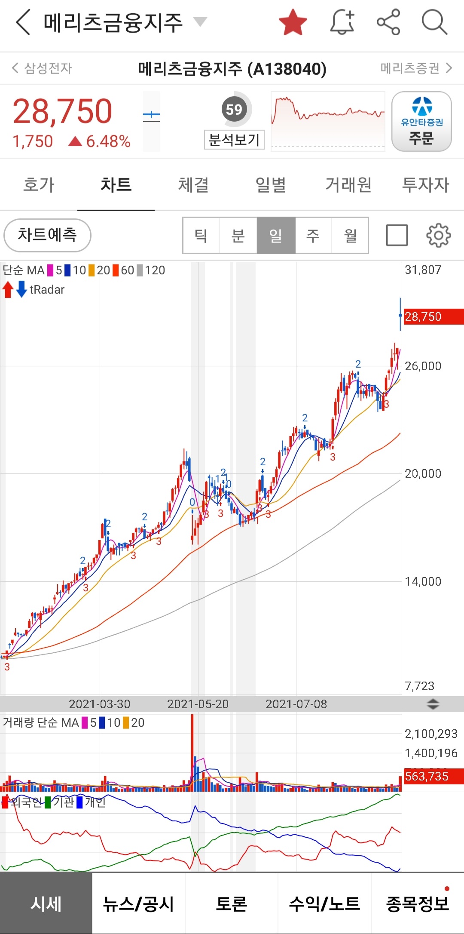Tap the 2021-05-20 date label

(x=198, y=704)
